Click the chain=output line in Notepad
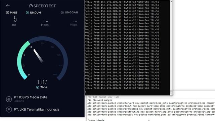The width and height of the screenshot is (215, 121). [x=151, y=115]
